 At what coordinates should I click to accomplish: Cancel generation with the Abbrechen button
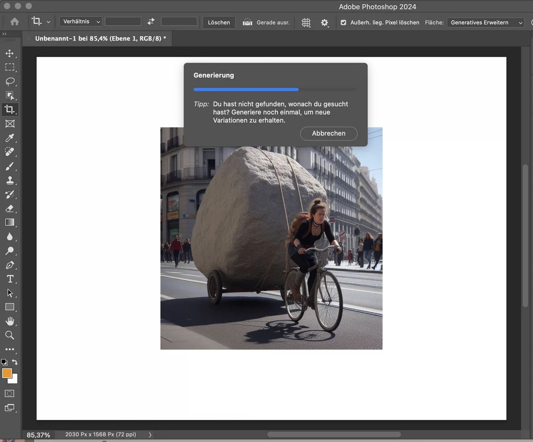click(x=329, y=134)
